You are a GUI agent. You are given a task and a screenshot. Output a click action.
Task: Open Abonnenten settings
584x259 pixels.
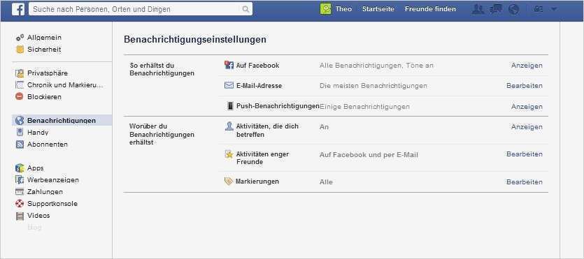click(x=48, y=145)
